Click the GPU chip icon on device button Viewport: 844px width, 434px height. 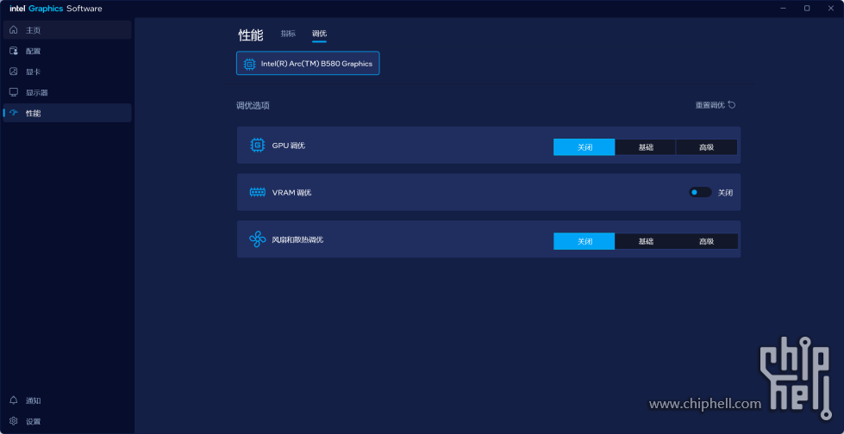pyautogui.click(x=250, y=64)
